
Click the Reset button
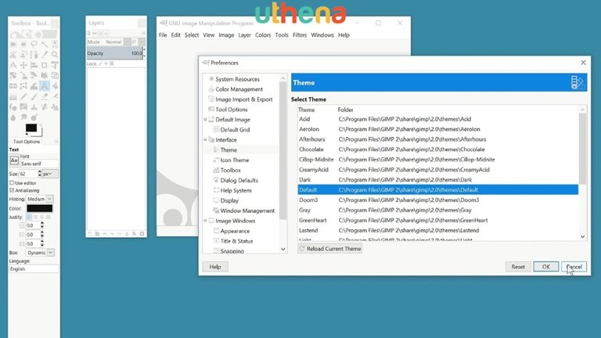pos(518,267)
